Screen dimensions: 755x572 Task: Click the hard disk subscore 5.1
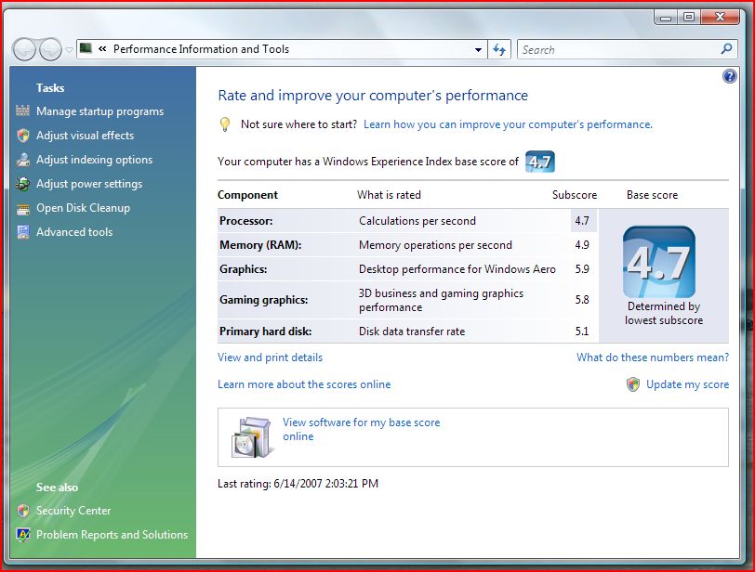[x=582, y=331]
